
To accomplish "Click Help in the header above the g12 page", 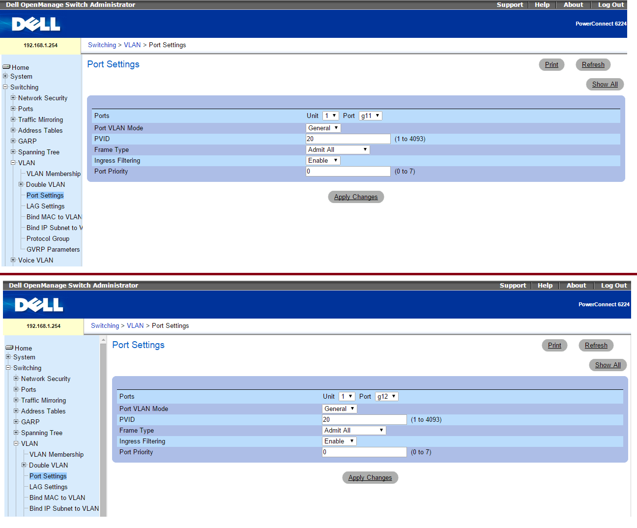I will [x=545, y=286].
